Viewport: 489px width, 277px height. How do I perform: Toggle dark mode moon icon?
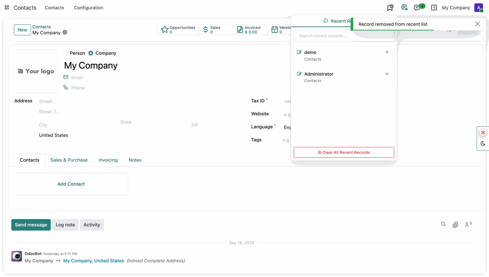483,143
